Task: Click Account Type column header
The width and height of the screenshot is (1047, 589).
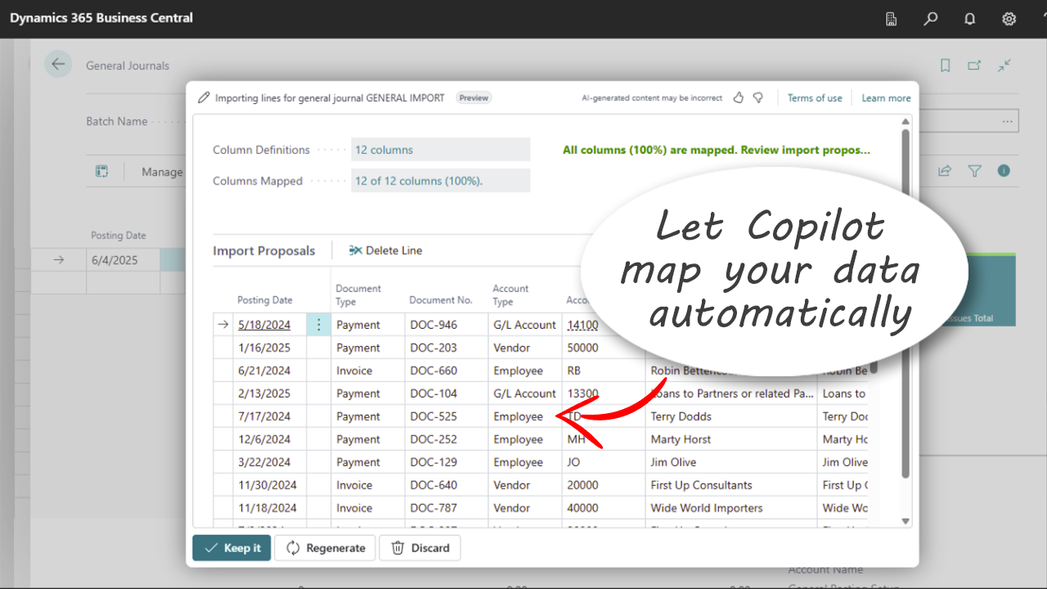Action: point(510,294)
